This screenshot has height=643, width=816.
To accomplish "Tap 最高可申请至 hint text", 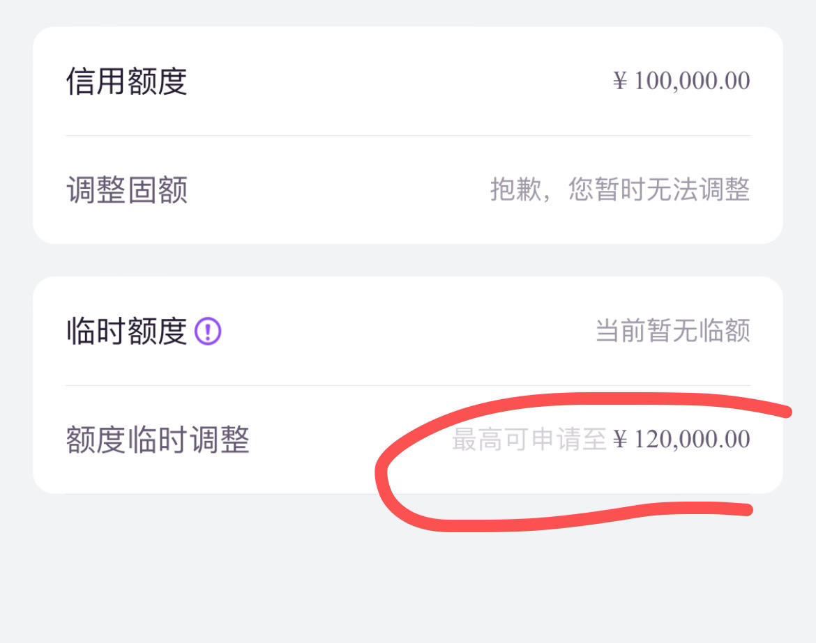I will pyautogui.click(x=529, y=440).
